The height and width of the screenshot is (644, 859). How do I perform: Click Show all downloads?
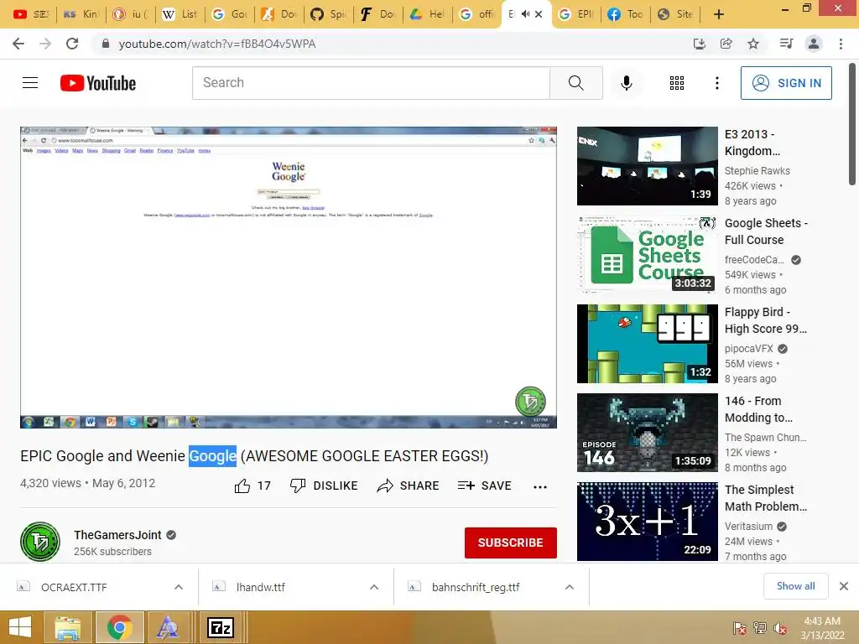tap(795, 586)
